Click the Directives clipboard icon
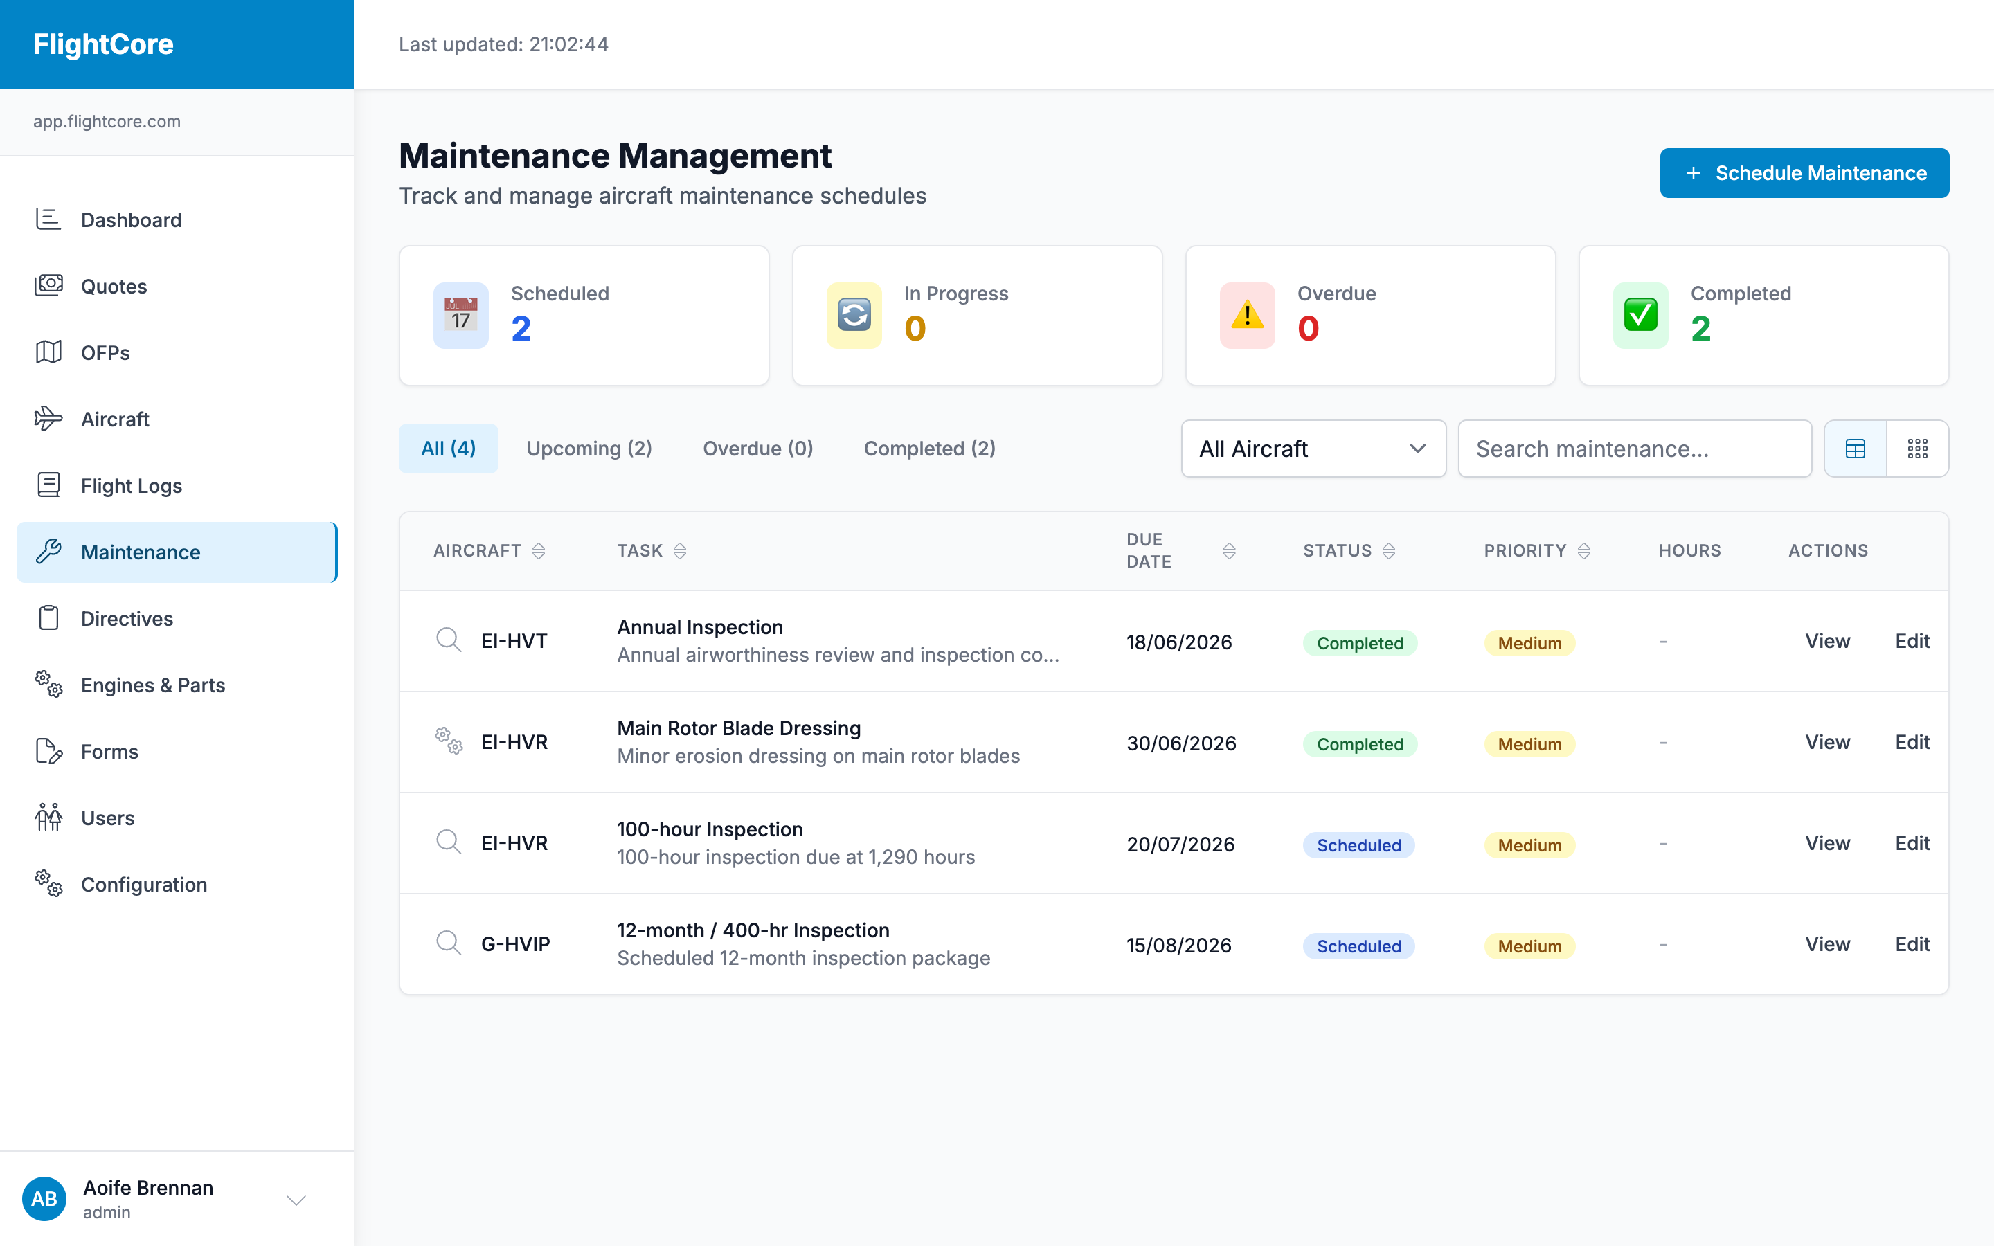 [48, 618]
